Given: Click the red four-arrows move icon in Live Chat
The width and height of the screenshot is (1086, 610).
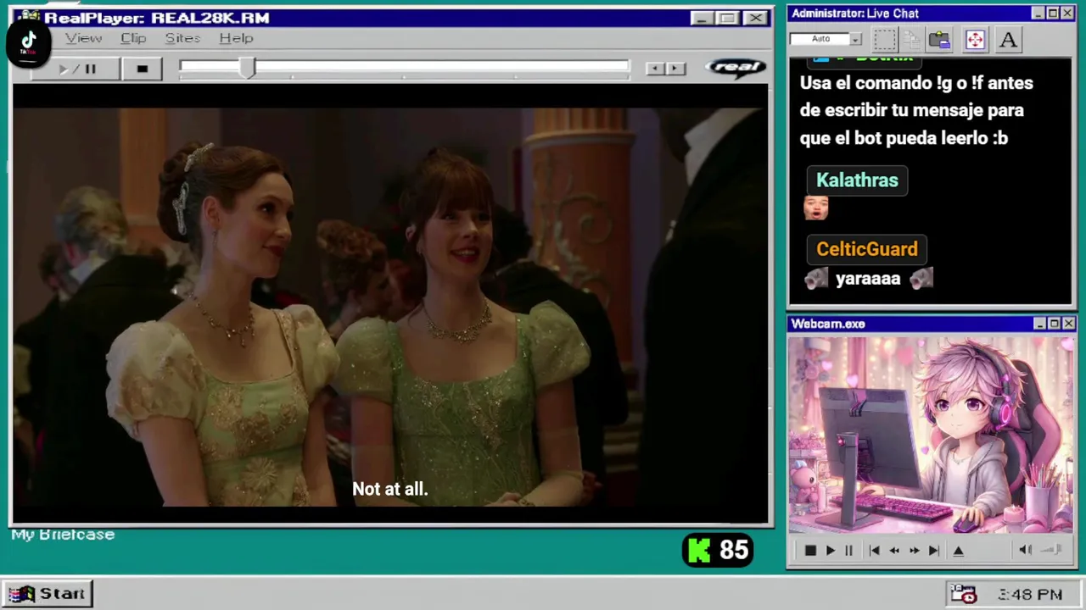Looking at the screenshot, I should (x=975, y=40).
